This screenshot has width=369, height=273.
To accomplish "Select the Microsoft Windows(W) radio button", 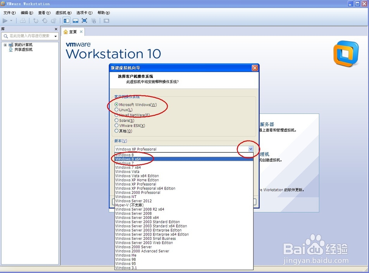I will pos(116,104).
